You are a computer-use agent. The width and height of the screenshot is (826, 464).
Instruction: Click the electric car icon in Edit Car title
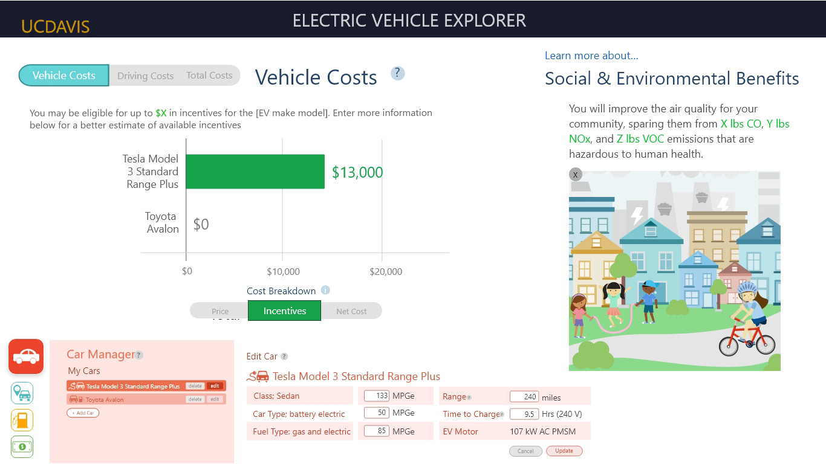258,376
